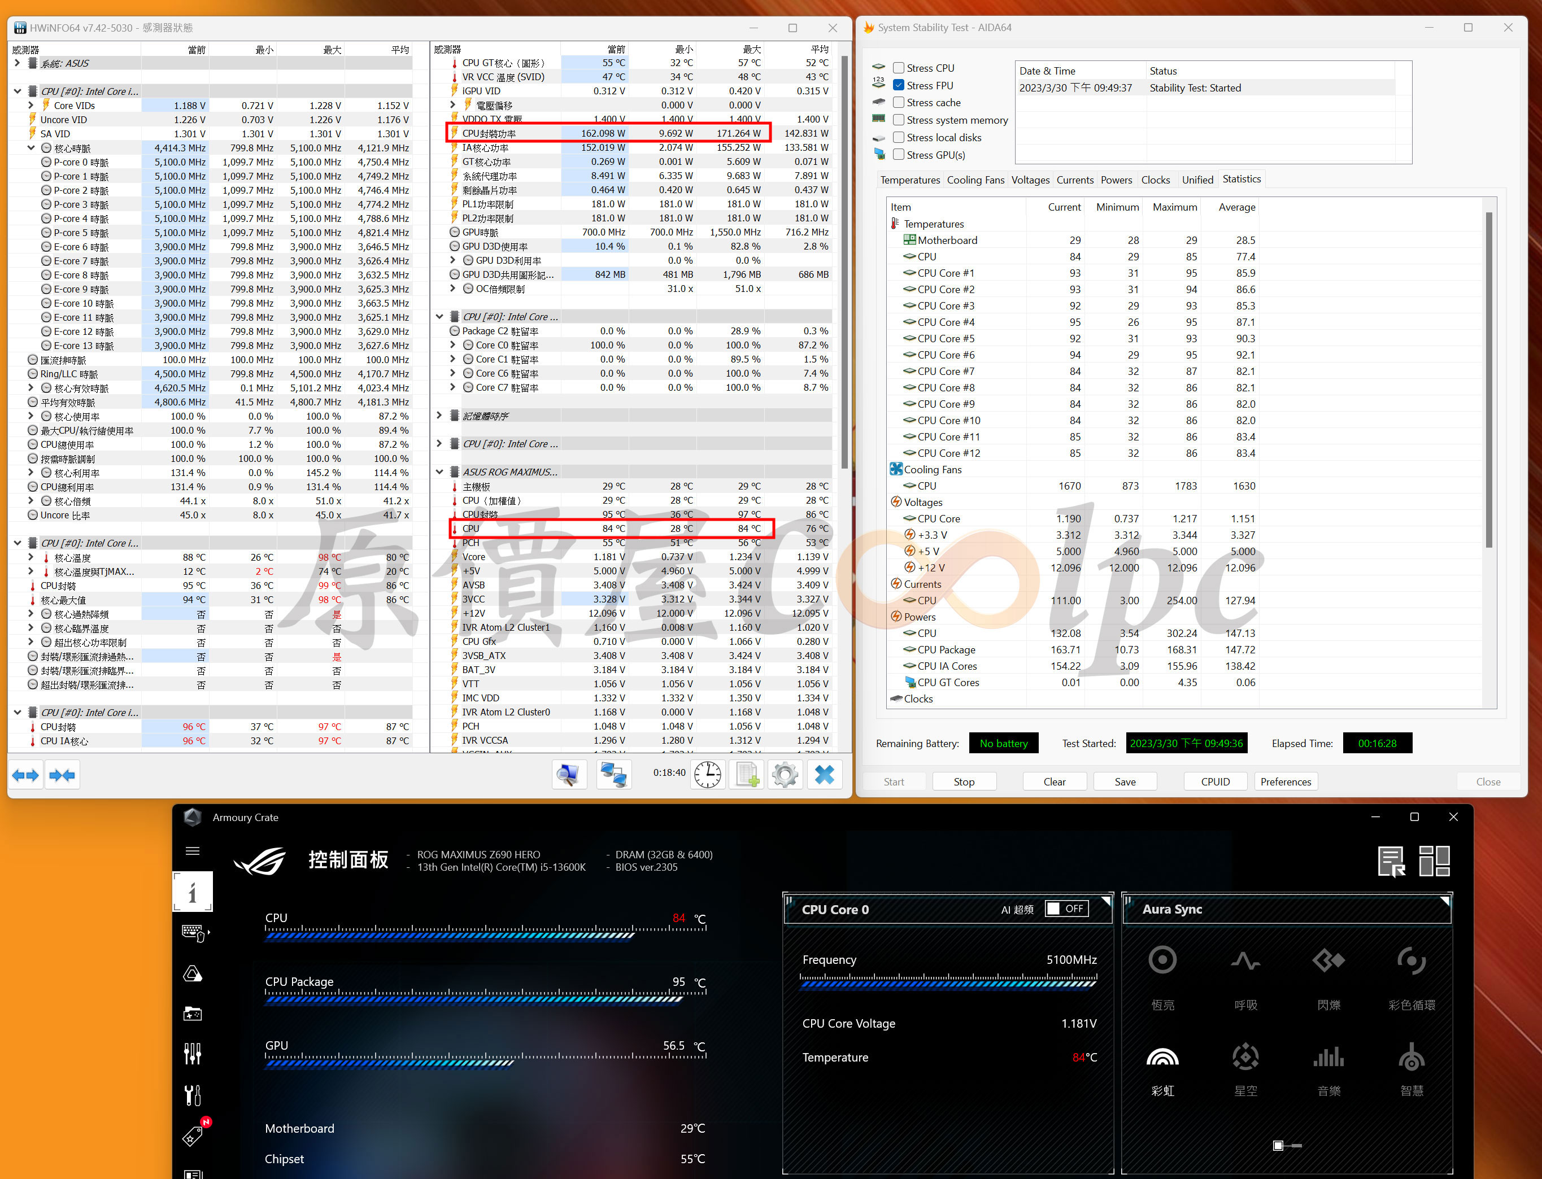This screenshot has width=1542, height=1179.
Task: Click AIDA64 statistics vertical scrollbar
Action: pyautogui.click(x=1489, y=379)
